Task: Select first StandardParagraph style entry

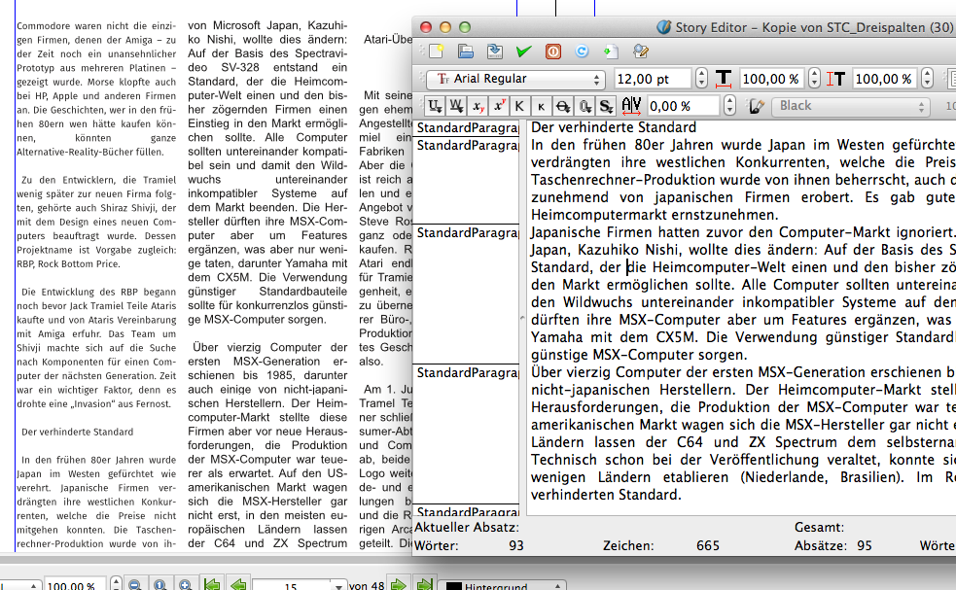Action: pos(466,128)
